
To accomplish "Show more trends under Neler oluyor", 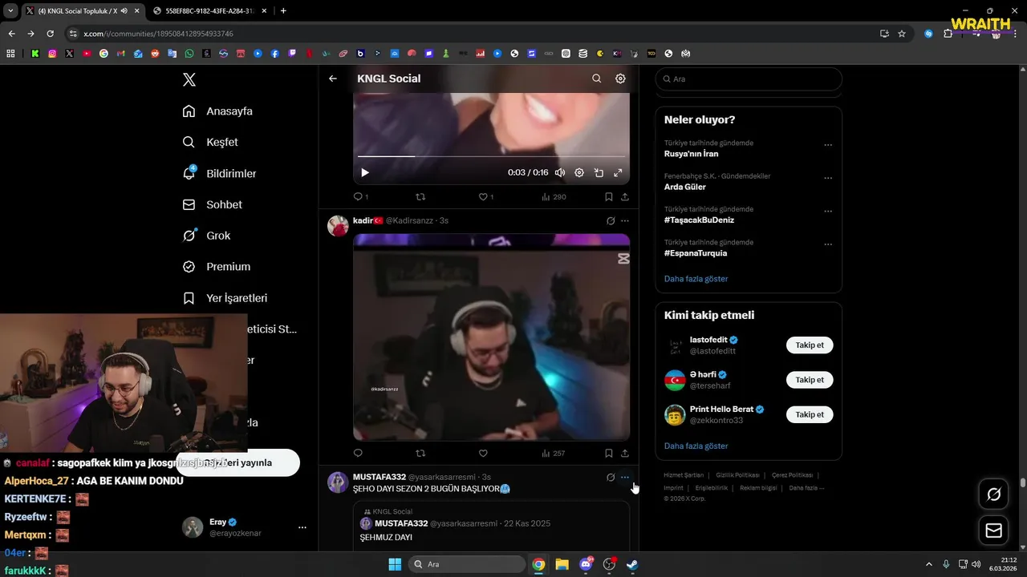I will 696,279.
